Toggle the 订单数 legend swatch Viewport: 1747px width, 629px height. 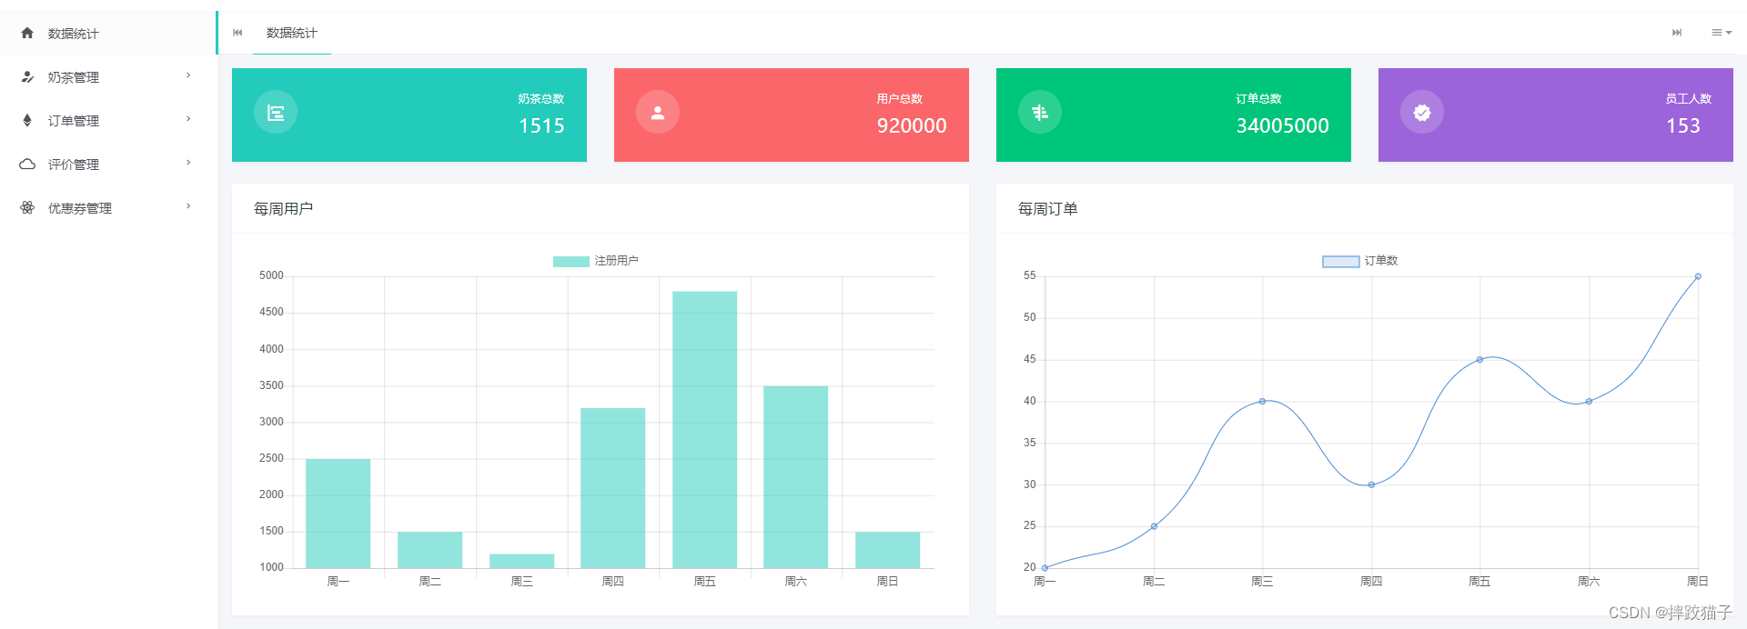pyautogui.click(x=1341, y=262)
